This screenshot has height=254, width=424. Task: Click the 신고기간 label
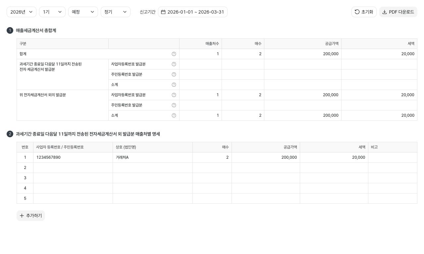[x=147, y=12]
